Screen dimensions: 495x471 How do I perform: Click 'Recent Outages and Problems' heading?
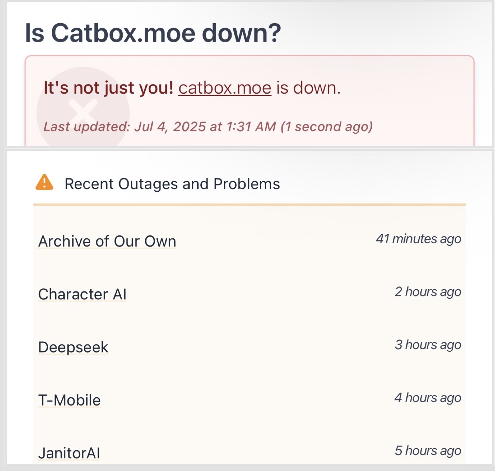(x=172, y=184)
